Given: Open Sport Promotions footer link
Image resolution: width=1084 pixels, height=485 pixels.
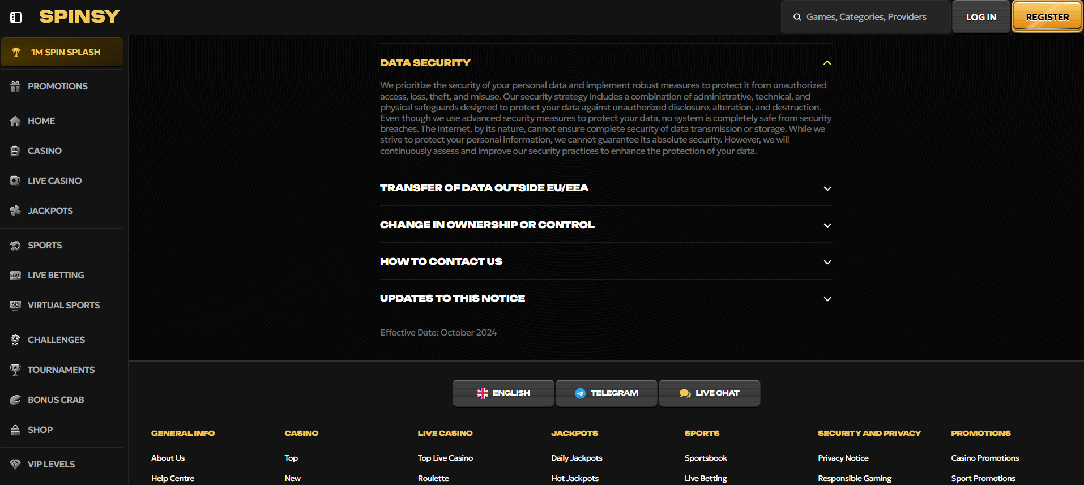Looking at the screenshot, I should [x=983, y=479].
